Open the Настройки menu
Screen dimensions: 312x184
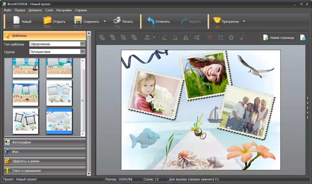64,10
